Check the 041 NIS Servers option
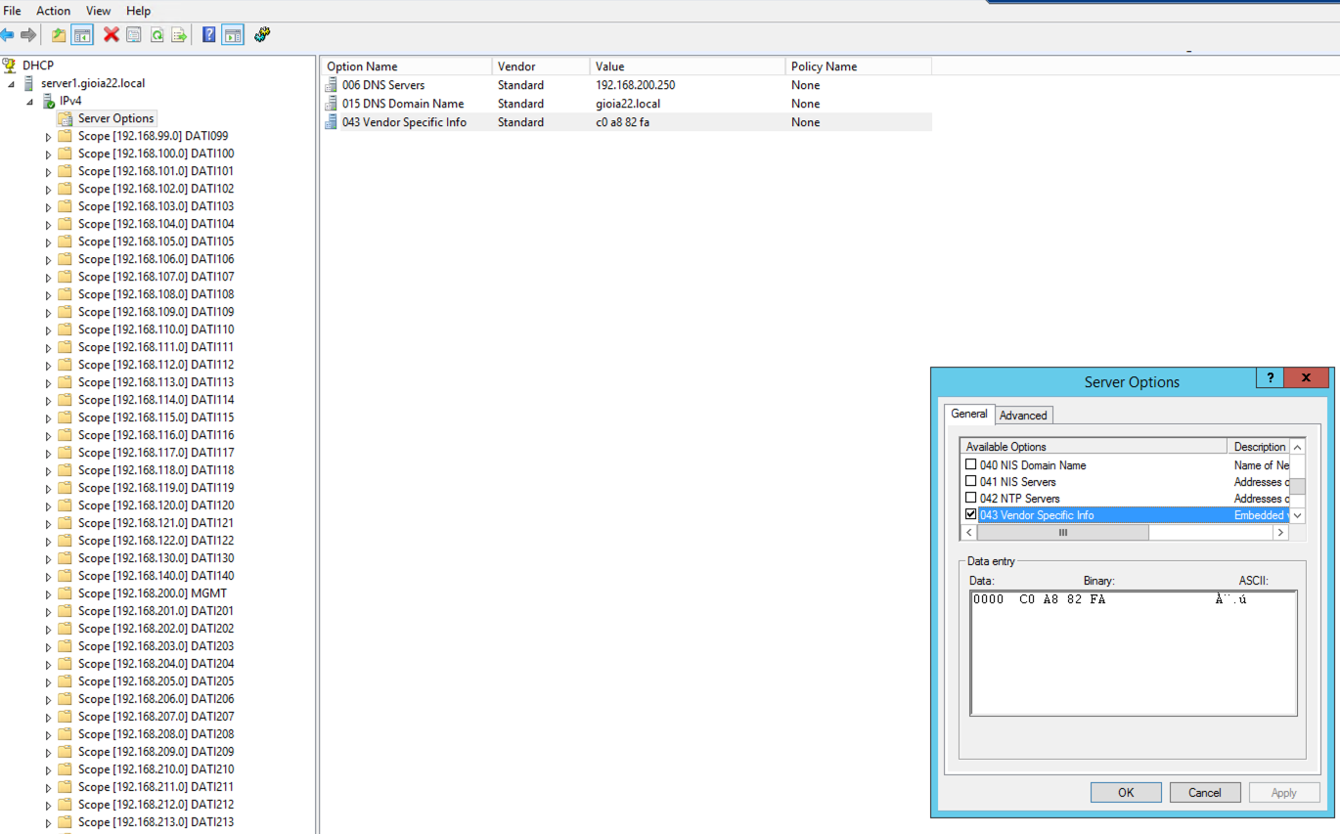Screen dimensions: 1340x834 971,482
